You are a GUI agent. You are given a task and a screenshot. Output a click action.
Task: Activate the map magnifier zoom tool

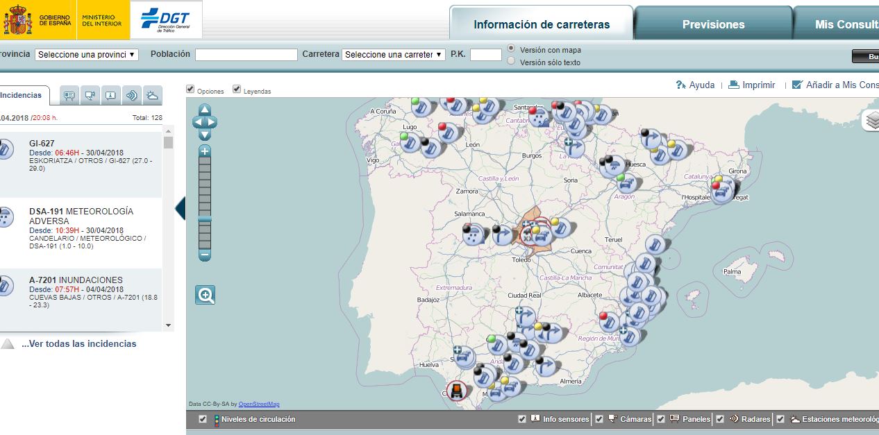click(x=204, y=294)
